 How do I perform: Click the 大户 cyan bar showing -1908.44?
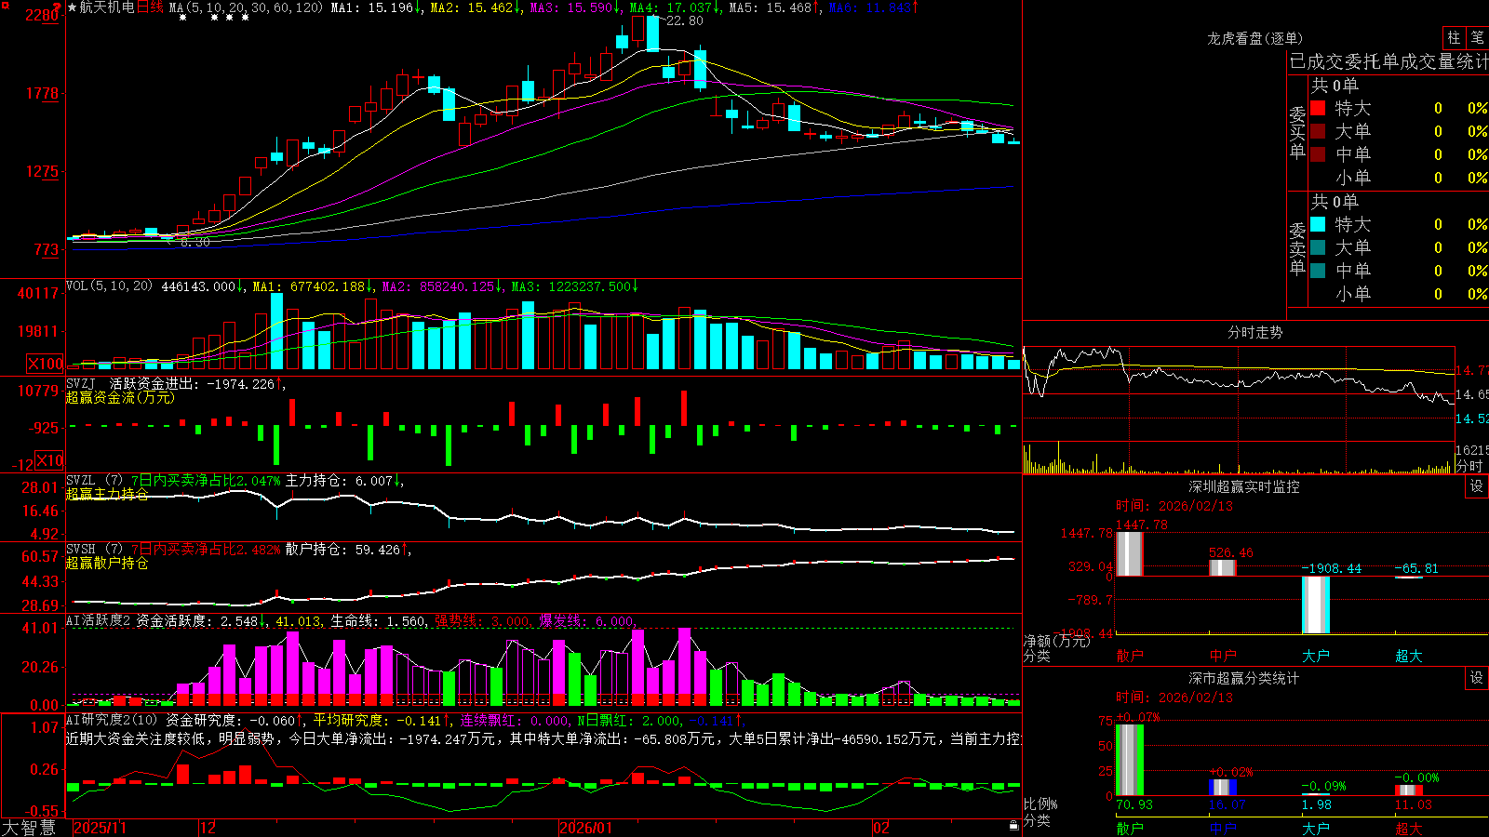point(1316,604)
